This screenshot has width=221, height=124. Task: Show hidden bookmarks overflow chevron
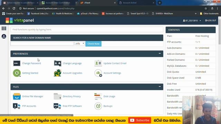pyautogui.click(x=196, y=14)
